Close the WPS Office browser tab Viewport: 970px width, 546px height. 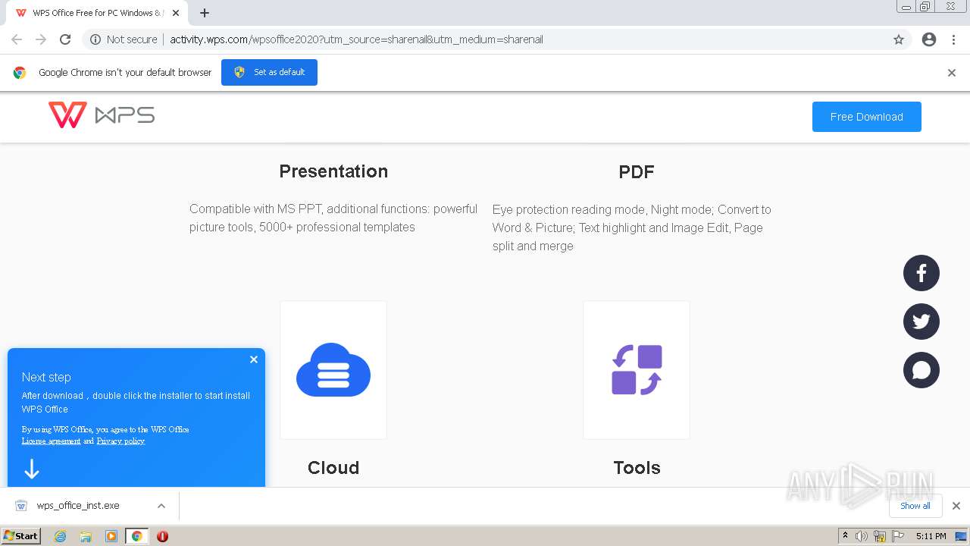click(176, 13)
